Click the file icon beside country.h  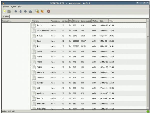pos(34,78)
